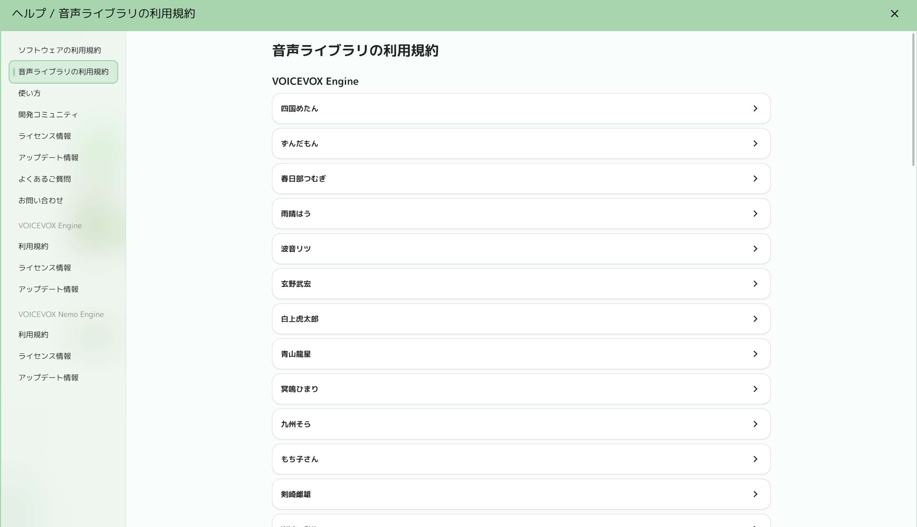The height and width of the screenshot is (527, 917).
Task: Go to 開発コミュニティ page
Action: 48,115
